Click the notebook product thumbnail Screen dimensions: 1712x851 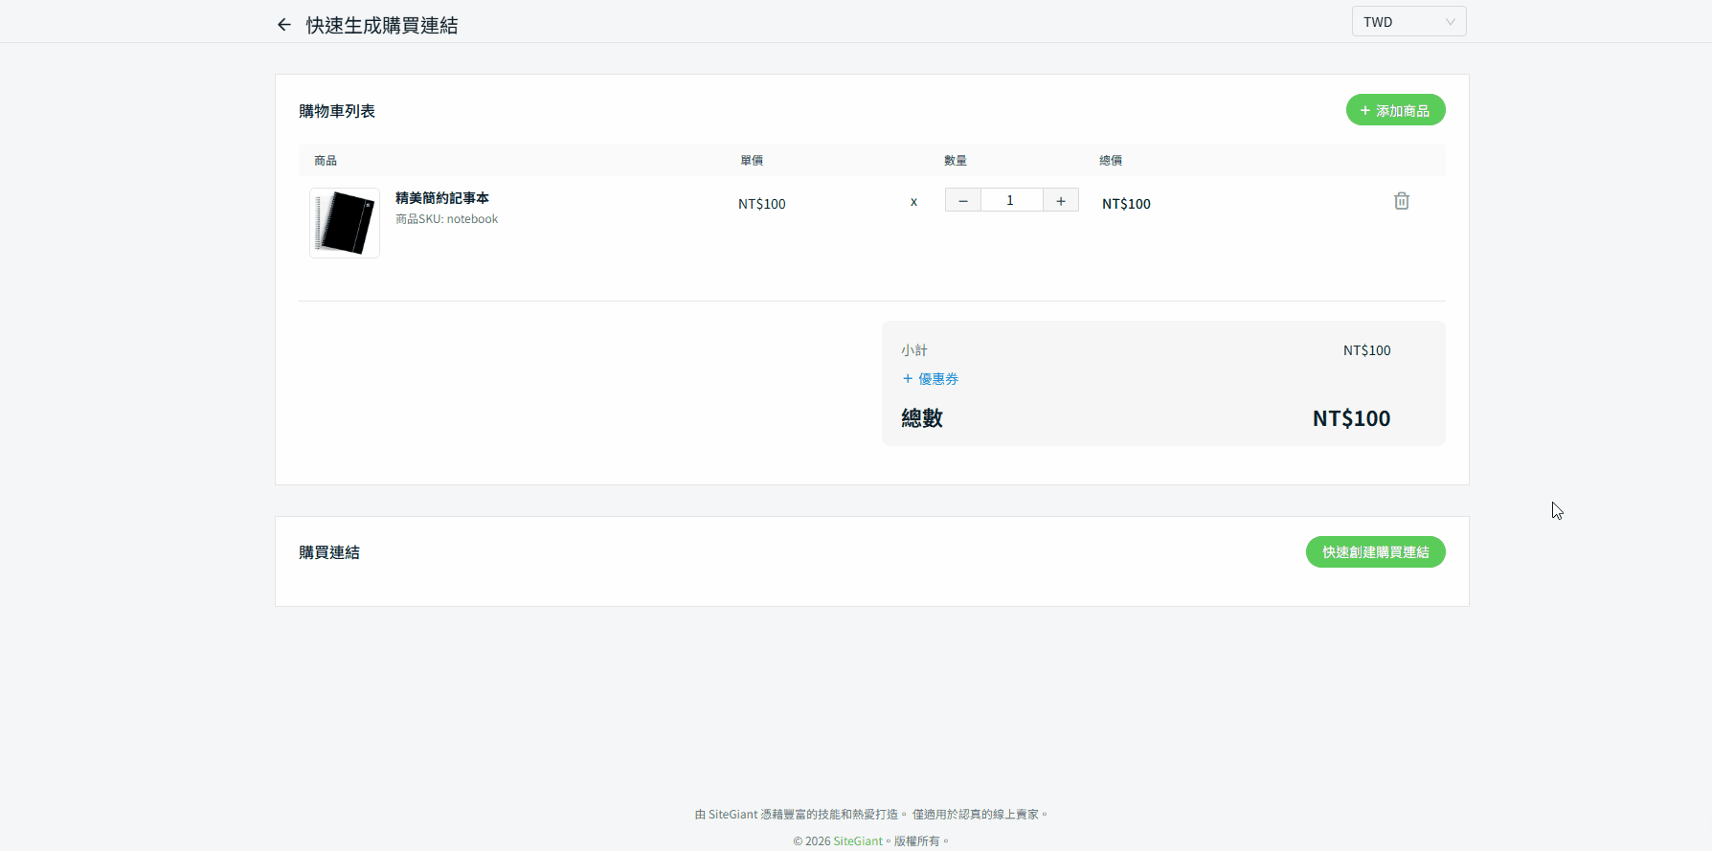coord(345,223)
